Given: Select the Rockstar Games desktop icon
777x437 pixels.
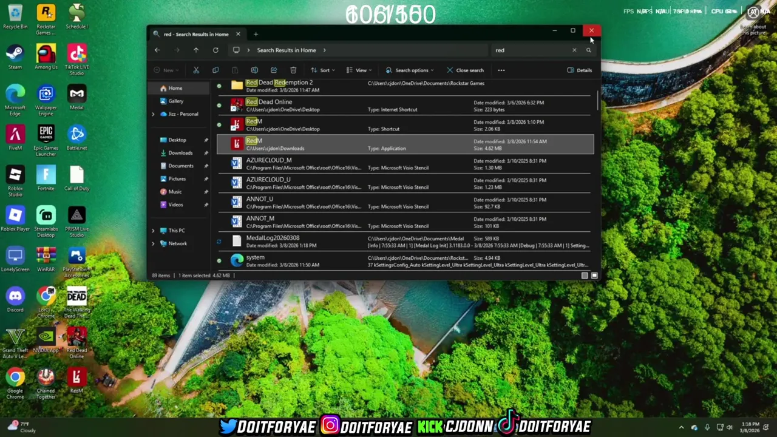Looking at the screenshot, I should (46, 19).
